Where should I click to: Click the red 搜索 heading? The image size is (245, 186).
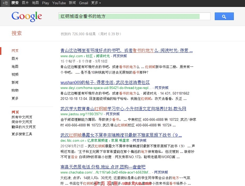click(16, 33)
